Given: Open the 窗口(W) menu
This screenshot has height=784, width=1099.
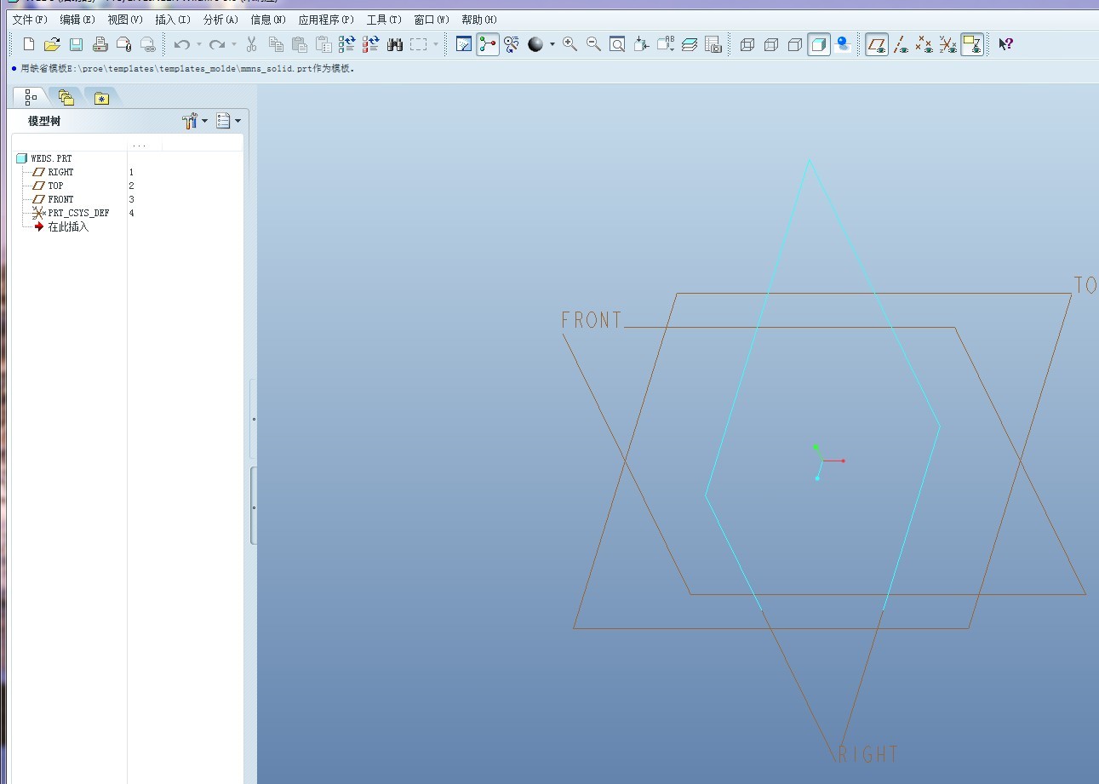Looking at the screenshot, I should point(432,20).
